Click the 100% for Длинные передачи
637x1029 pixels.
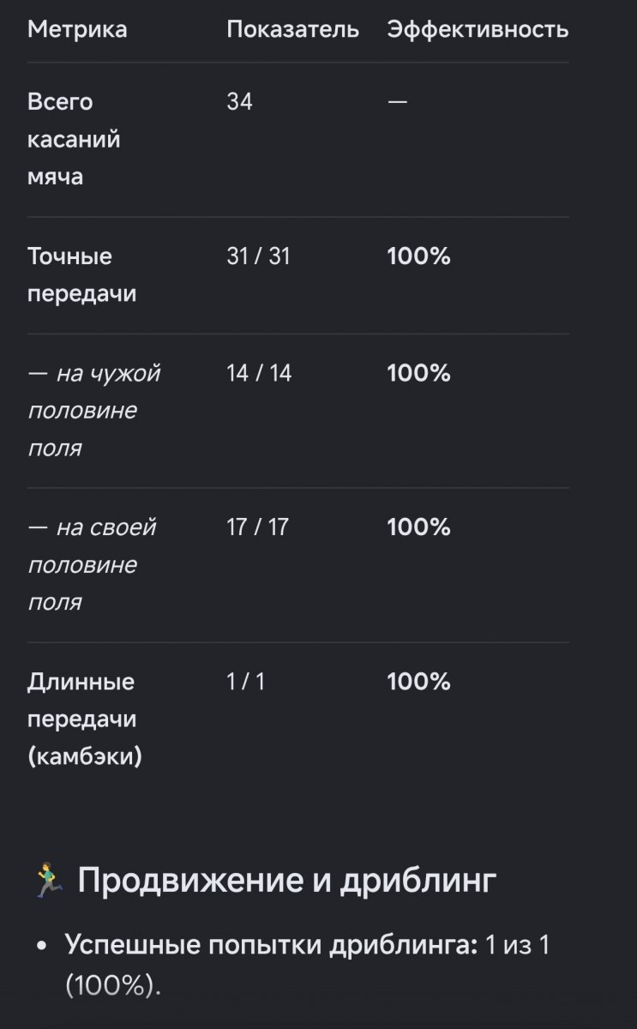coord(418,682)
